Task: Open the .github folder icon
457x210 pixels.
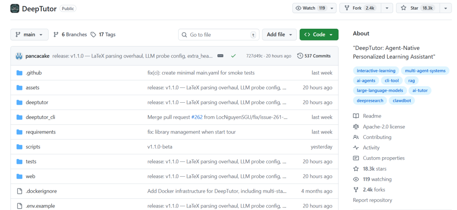Action: click(x=19, y=73)
